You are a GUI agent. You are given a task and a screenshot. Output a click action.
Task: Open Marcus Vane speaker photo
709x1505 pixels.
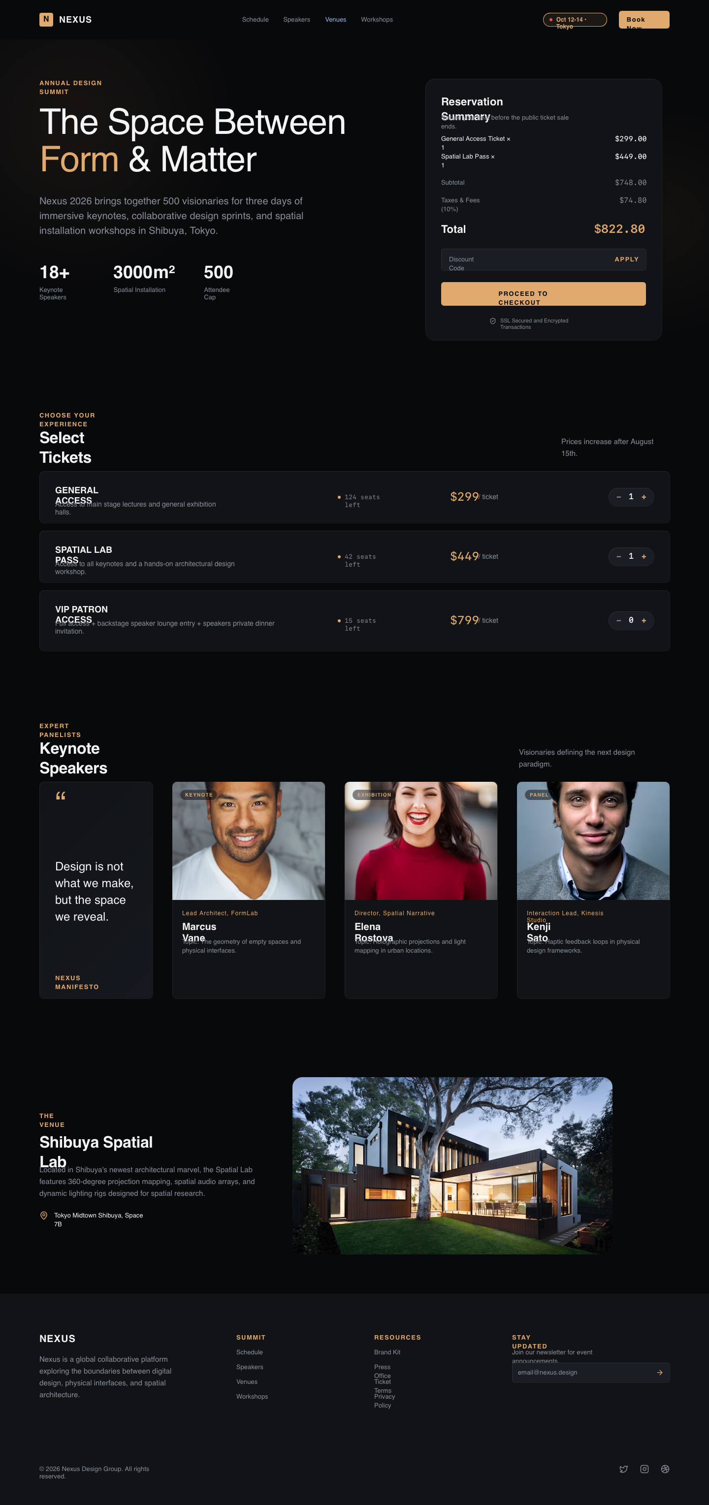(249, 841)
